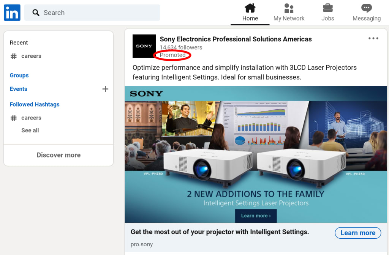Click the LinkedIn logo icon
Screen dimensions: 389x255
click(12, 13)
